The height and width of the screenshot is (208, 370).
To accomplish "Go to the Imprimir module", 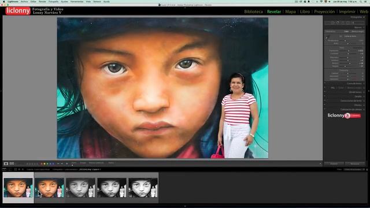I will (x=347, y=12).
